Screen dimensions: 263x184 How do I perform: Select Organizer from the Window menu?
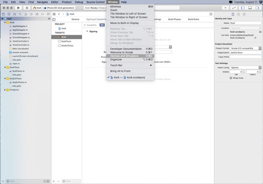(x=116, y=60)
